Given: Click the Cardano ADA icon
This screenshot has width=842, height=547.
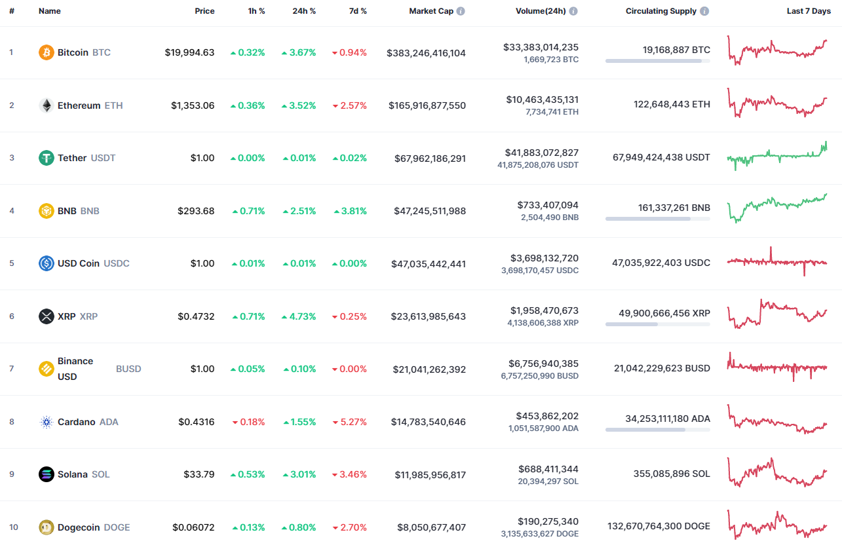Looking at the screenshot, I should point(45,422).
